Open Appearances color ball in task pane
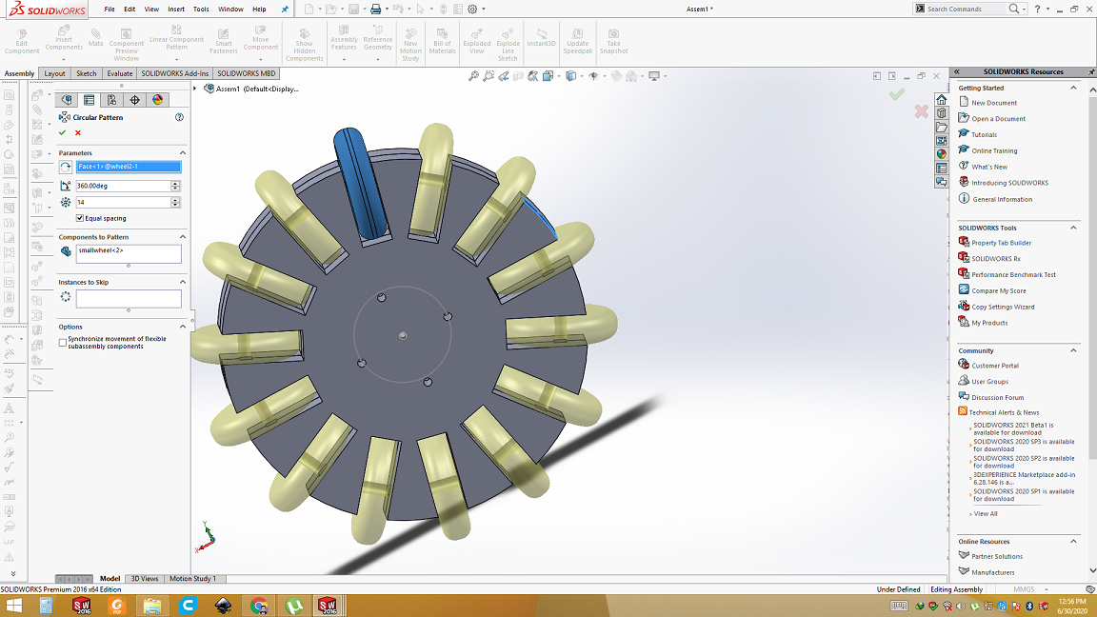 click(942, 154)
